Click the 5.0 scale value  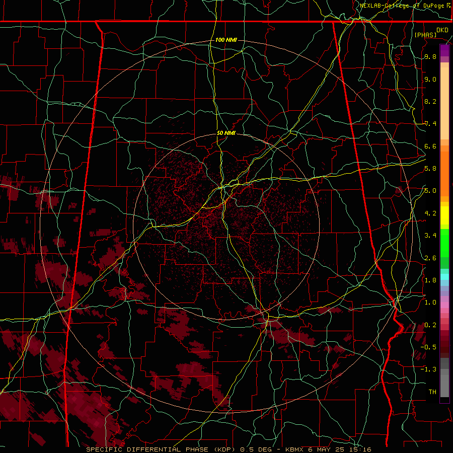pos(430,191)
